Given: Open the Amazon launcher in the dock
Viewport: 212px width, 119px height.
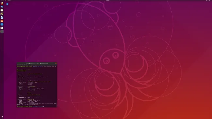Looking at the screenshot, I should (2, 28).
